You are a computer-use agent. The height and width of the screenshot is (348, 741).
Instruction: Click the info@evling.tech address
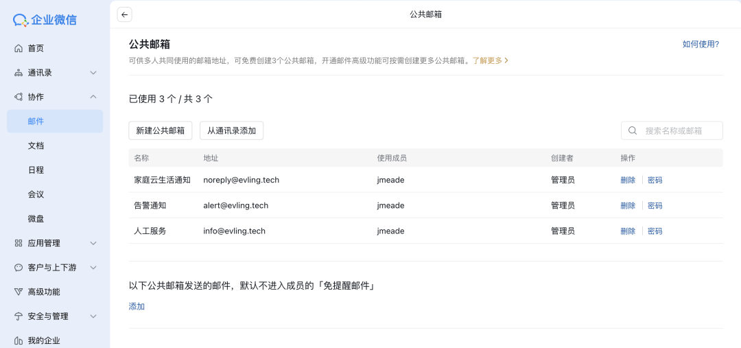[x=235, y=231]
